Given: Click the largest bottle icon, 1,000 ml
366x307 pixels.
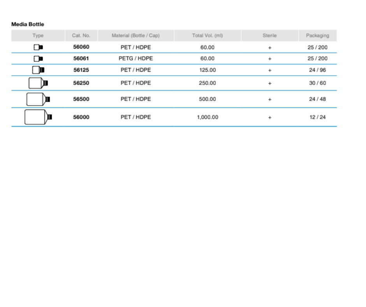Looking at the screenshot, I should (38, 117).
